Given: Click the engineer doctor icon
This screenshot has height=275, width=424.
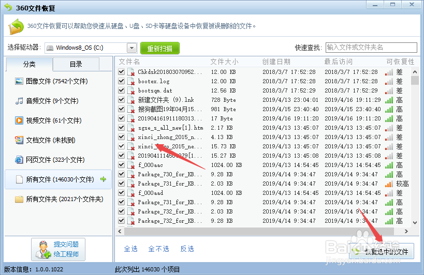Looking at the screenshot, I should 43,249.
